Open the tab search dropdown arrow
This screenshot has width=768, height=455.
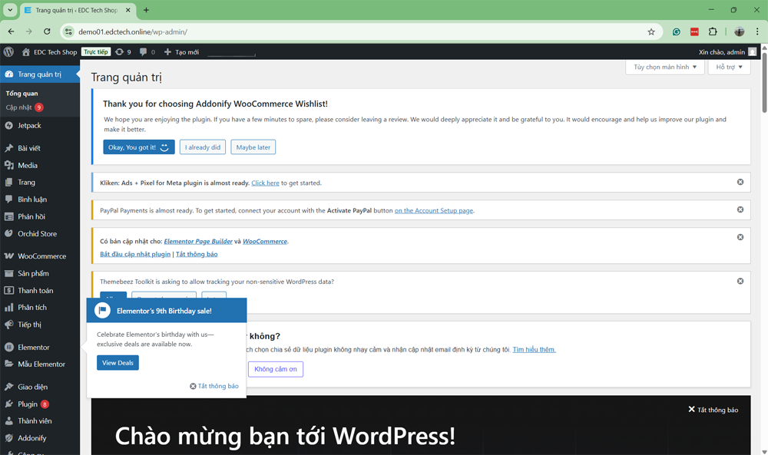(x=10, y=10)
